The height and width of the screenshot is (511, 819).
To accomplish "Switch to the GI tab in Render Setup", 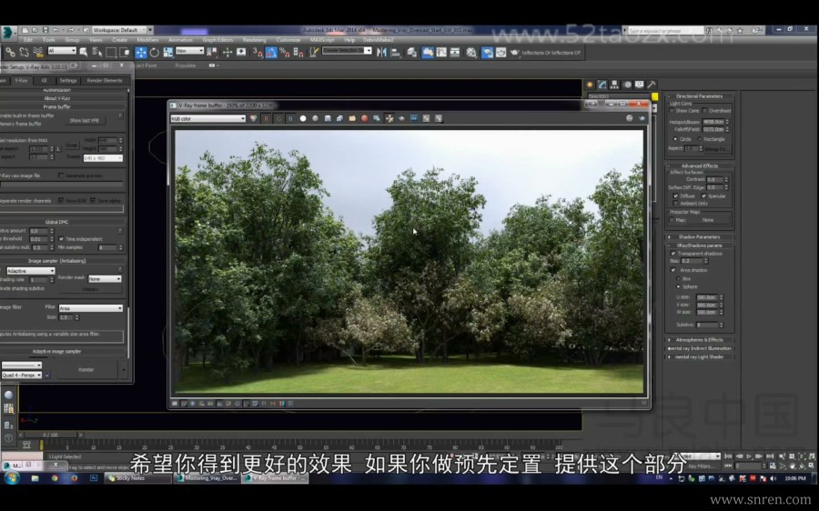I will [x=45, y=80].
